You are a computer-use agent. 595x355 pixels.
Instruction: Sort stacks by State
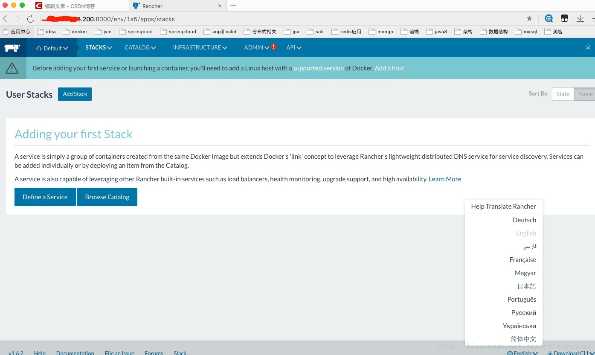pos(563,94)
